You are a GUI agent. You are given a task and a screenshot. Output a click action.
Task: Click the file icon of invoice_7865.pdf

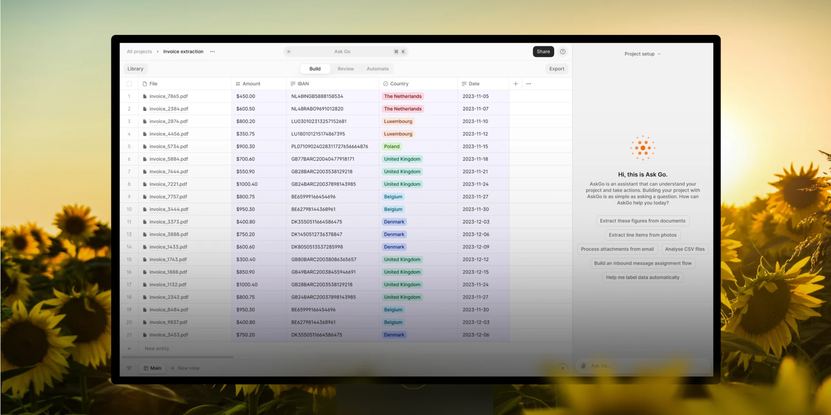(145, 96)
